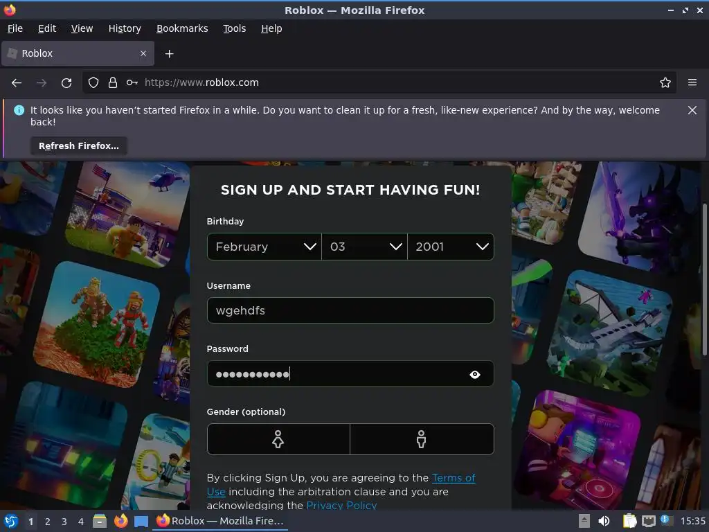Click the Refresh Firefox button
Viewport: 709px width, 532px height.
click(79, 146)
